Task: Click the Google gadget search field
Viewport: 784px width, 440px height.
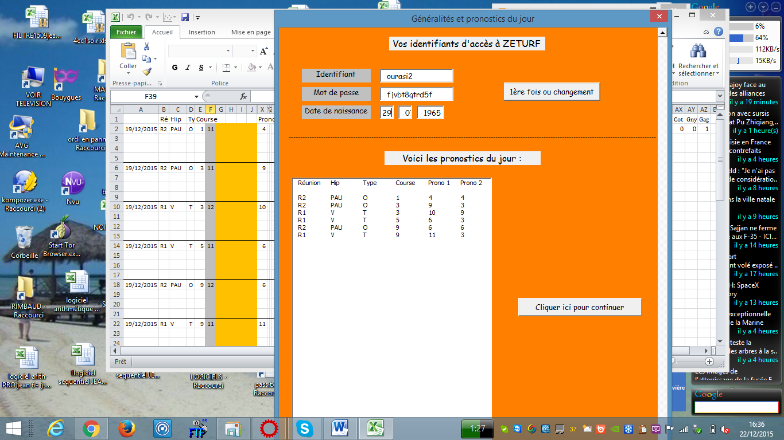Action: pyautogui.click(x=736, y=407)
